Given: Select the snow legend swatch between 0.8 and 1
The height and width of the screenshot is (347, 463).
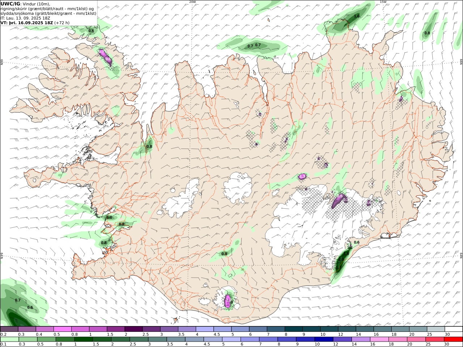Looking at the screenshot, I should 80,329.
